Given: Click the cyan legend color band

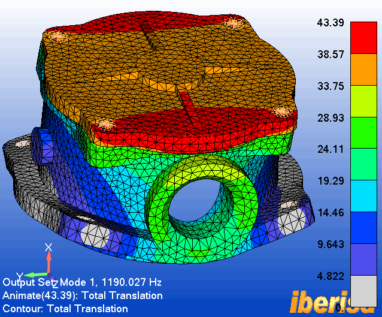Looking at the screenshot, I should (x=363, y=196).
